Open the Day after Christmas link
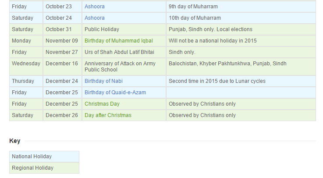 (x=108, y=115)
